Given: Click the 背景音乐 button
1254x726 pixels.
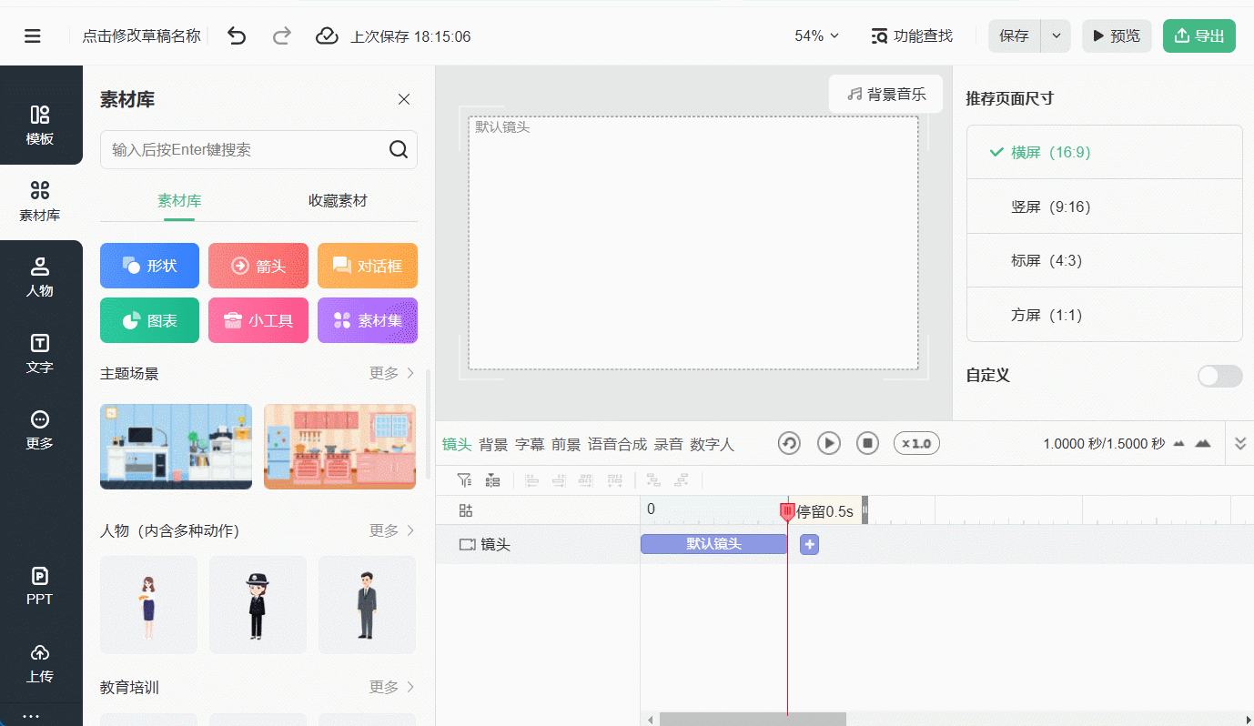Looking at the screenshot, I should pyautogui.click(x=885, y=94).
